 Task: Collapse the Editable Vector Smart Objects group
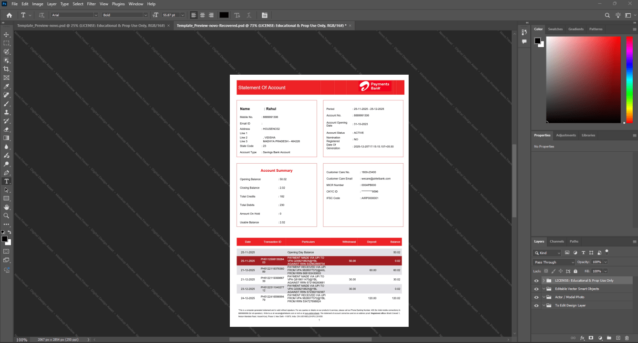coord(544,289)
